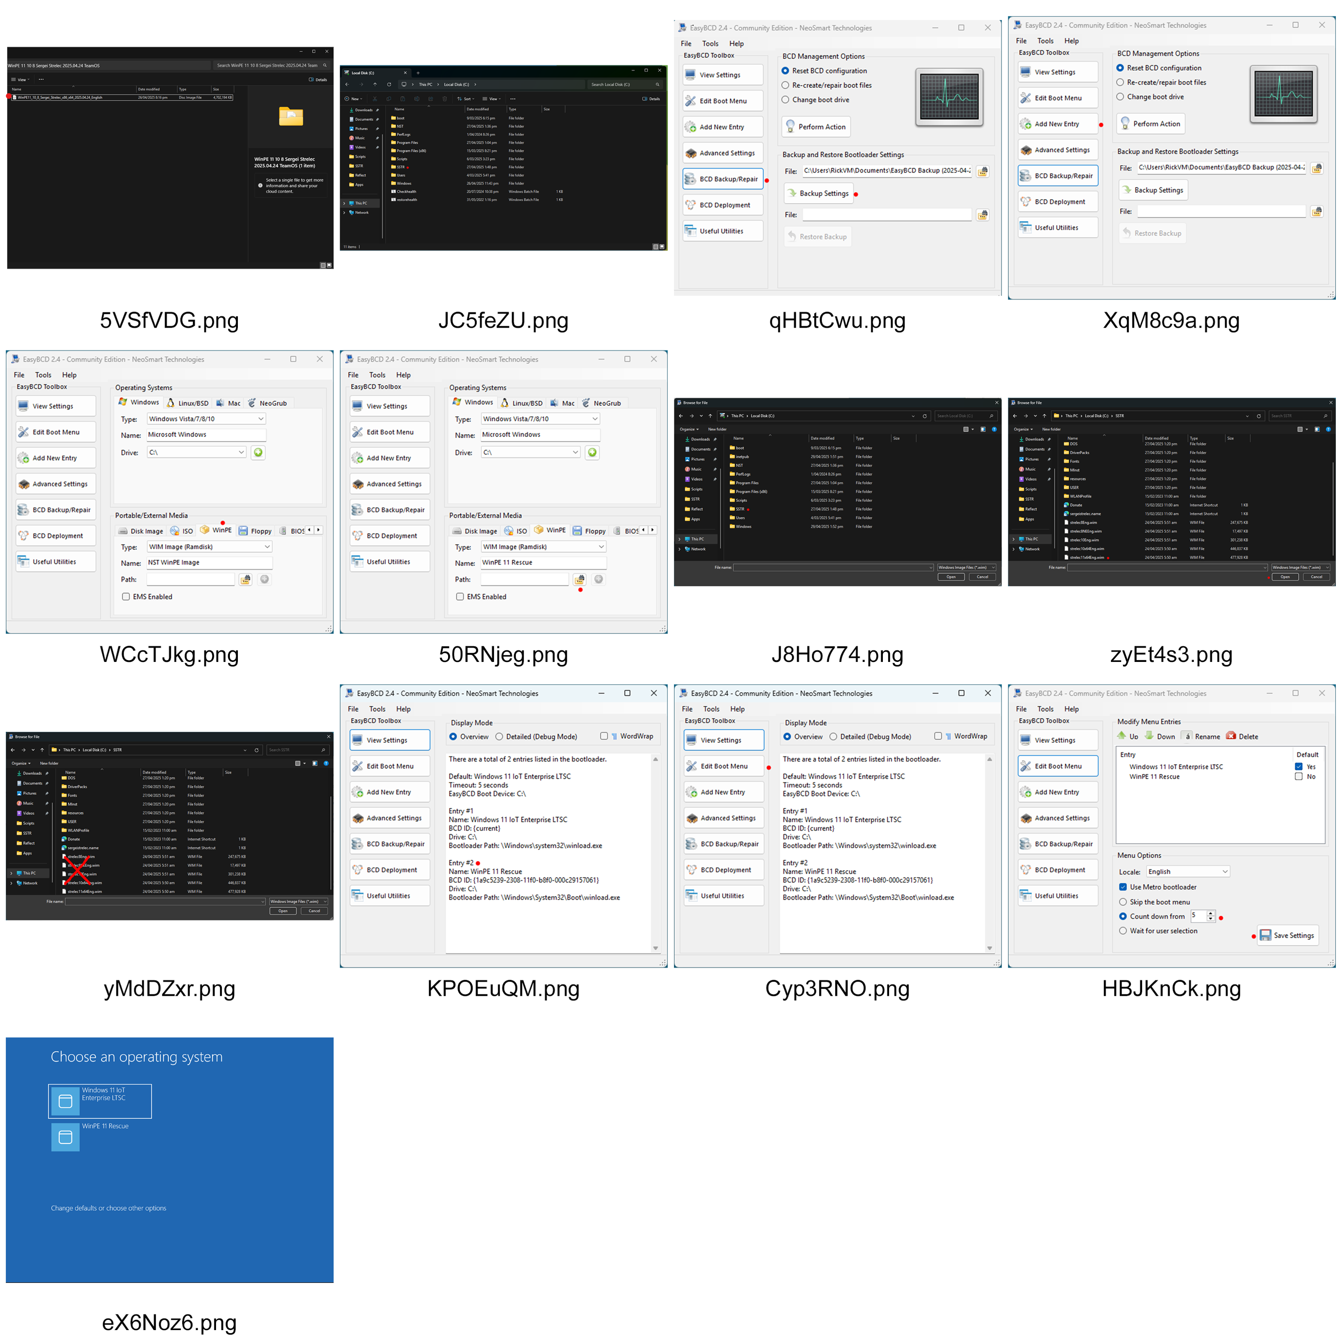Click green add entry icon beside Drive in WCcTJkg.png
1339x1339 pixels.
[x=258, y=453]
